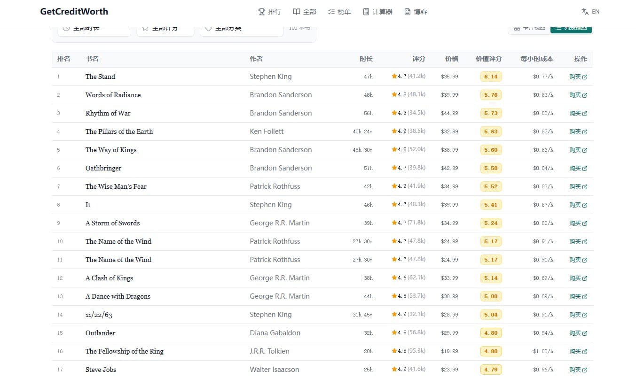Click the 每小时成本 column header
Image resolution: width=636 pixels, height=378 pixels.
click(537, 59)
